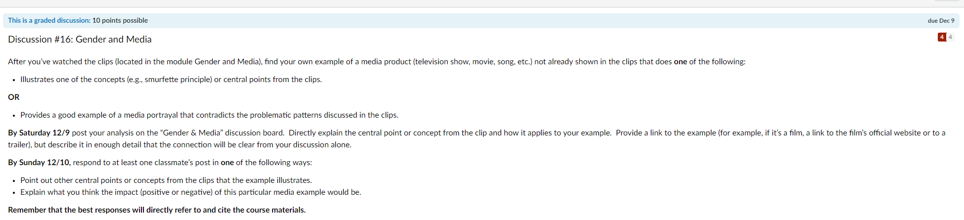This screenshot has height=220, width=964.
Task: Click the gray total replies count badge
Action: pyautogui.click(x=950, y=37)
